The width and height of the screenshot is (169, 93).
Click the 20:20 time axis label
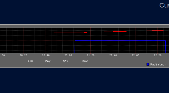point(23,55)
